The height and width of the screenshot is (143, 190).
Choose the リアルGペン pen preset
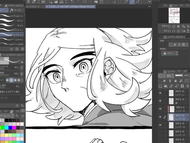point(12,16)
